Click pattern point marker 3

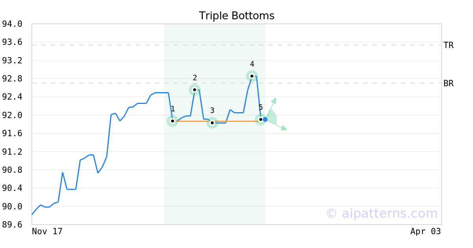coord(212,123)
